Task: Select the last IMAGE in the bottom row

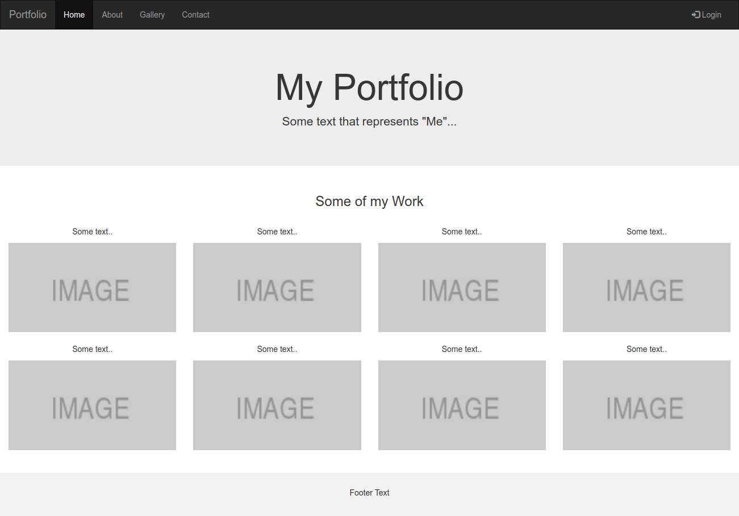Action: [x=646, y=405]
